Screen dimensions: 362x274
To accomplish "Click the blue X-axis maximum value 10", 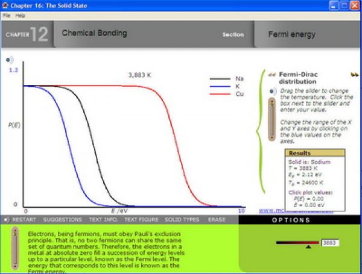I will 241,211.
